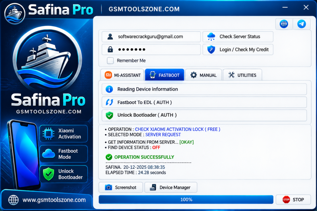The height and width of the screenshot is (211, 317).
Task: Take a Screenshot with the Screenshot button
Action: tap(121, 188)
